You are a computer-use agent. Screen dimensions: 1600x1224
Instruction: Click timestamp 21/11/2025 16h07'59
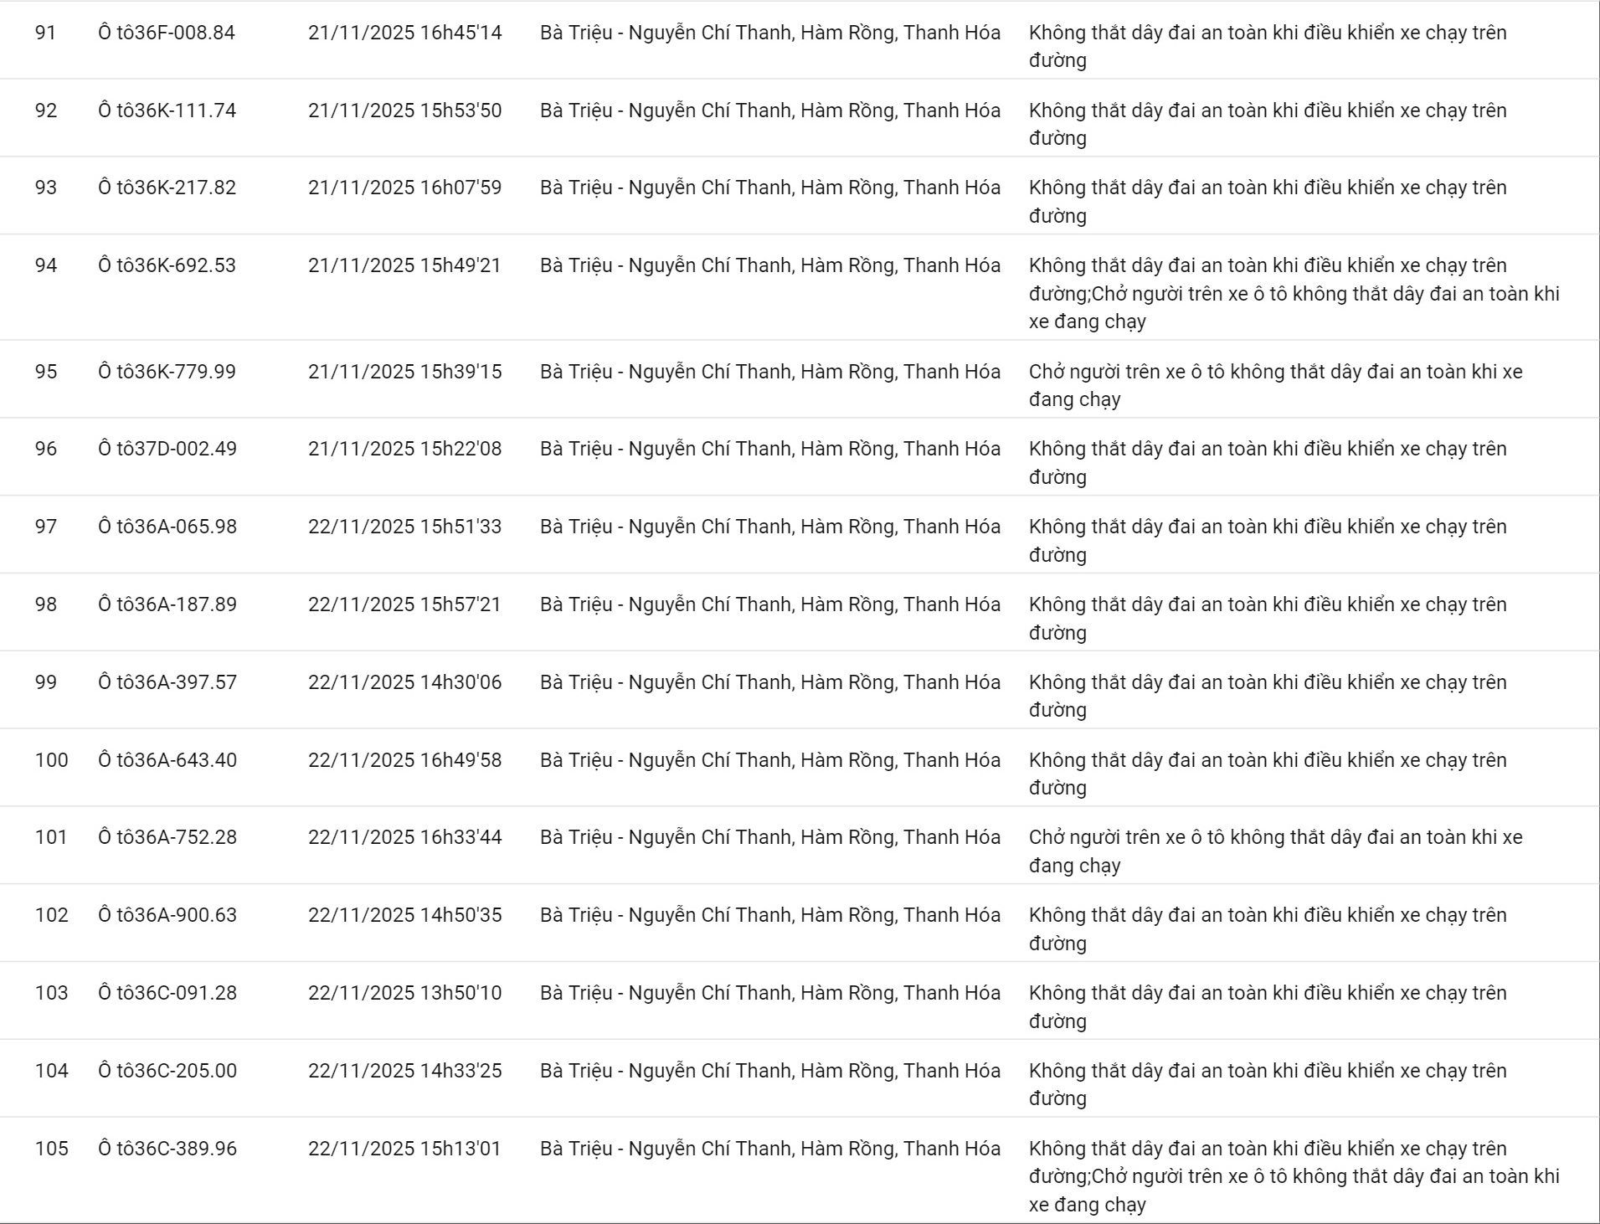(x=404, y=188)
